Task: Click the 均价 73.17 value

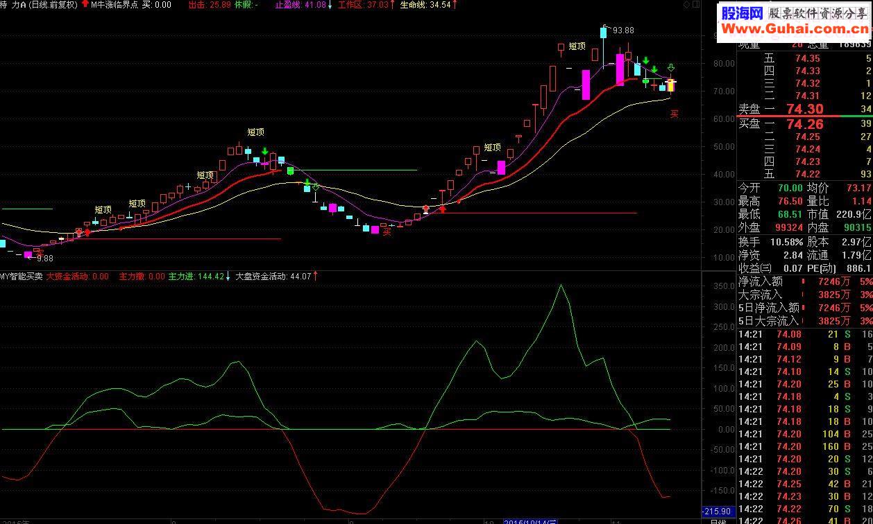Action: (858, 188)
